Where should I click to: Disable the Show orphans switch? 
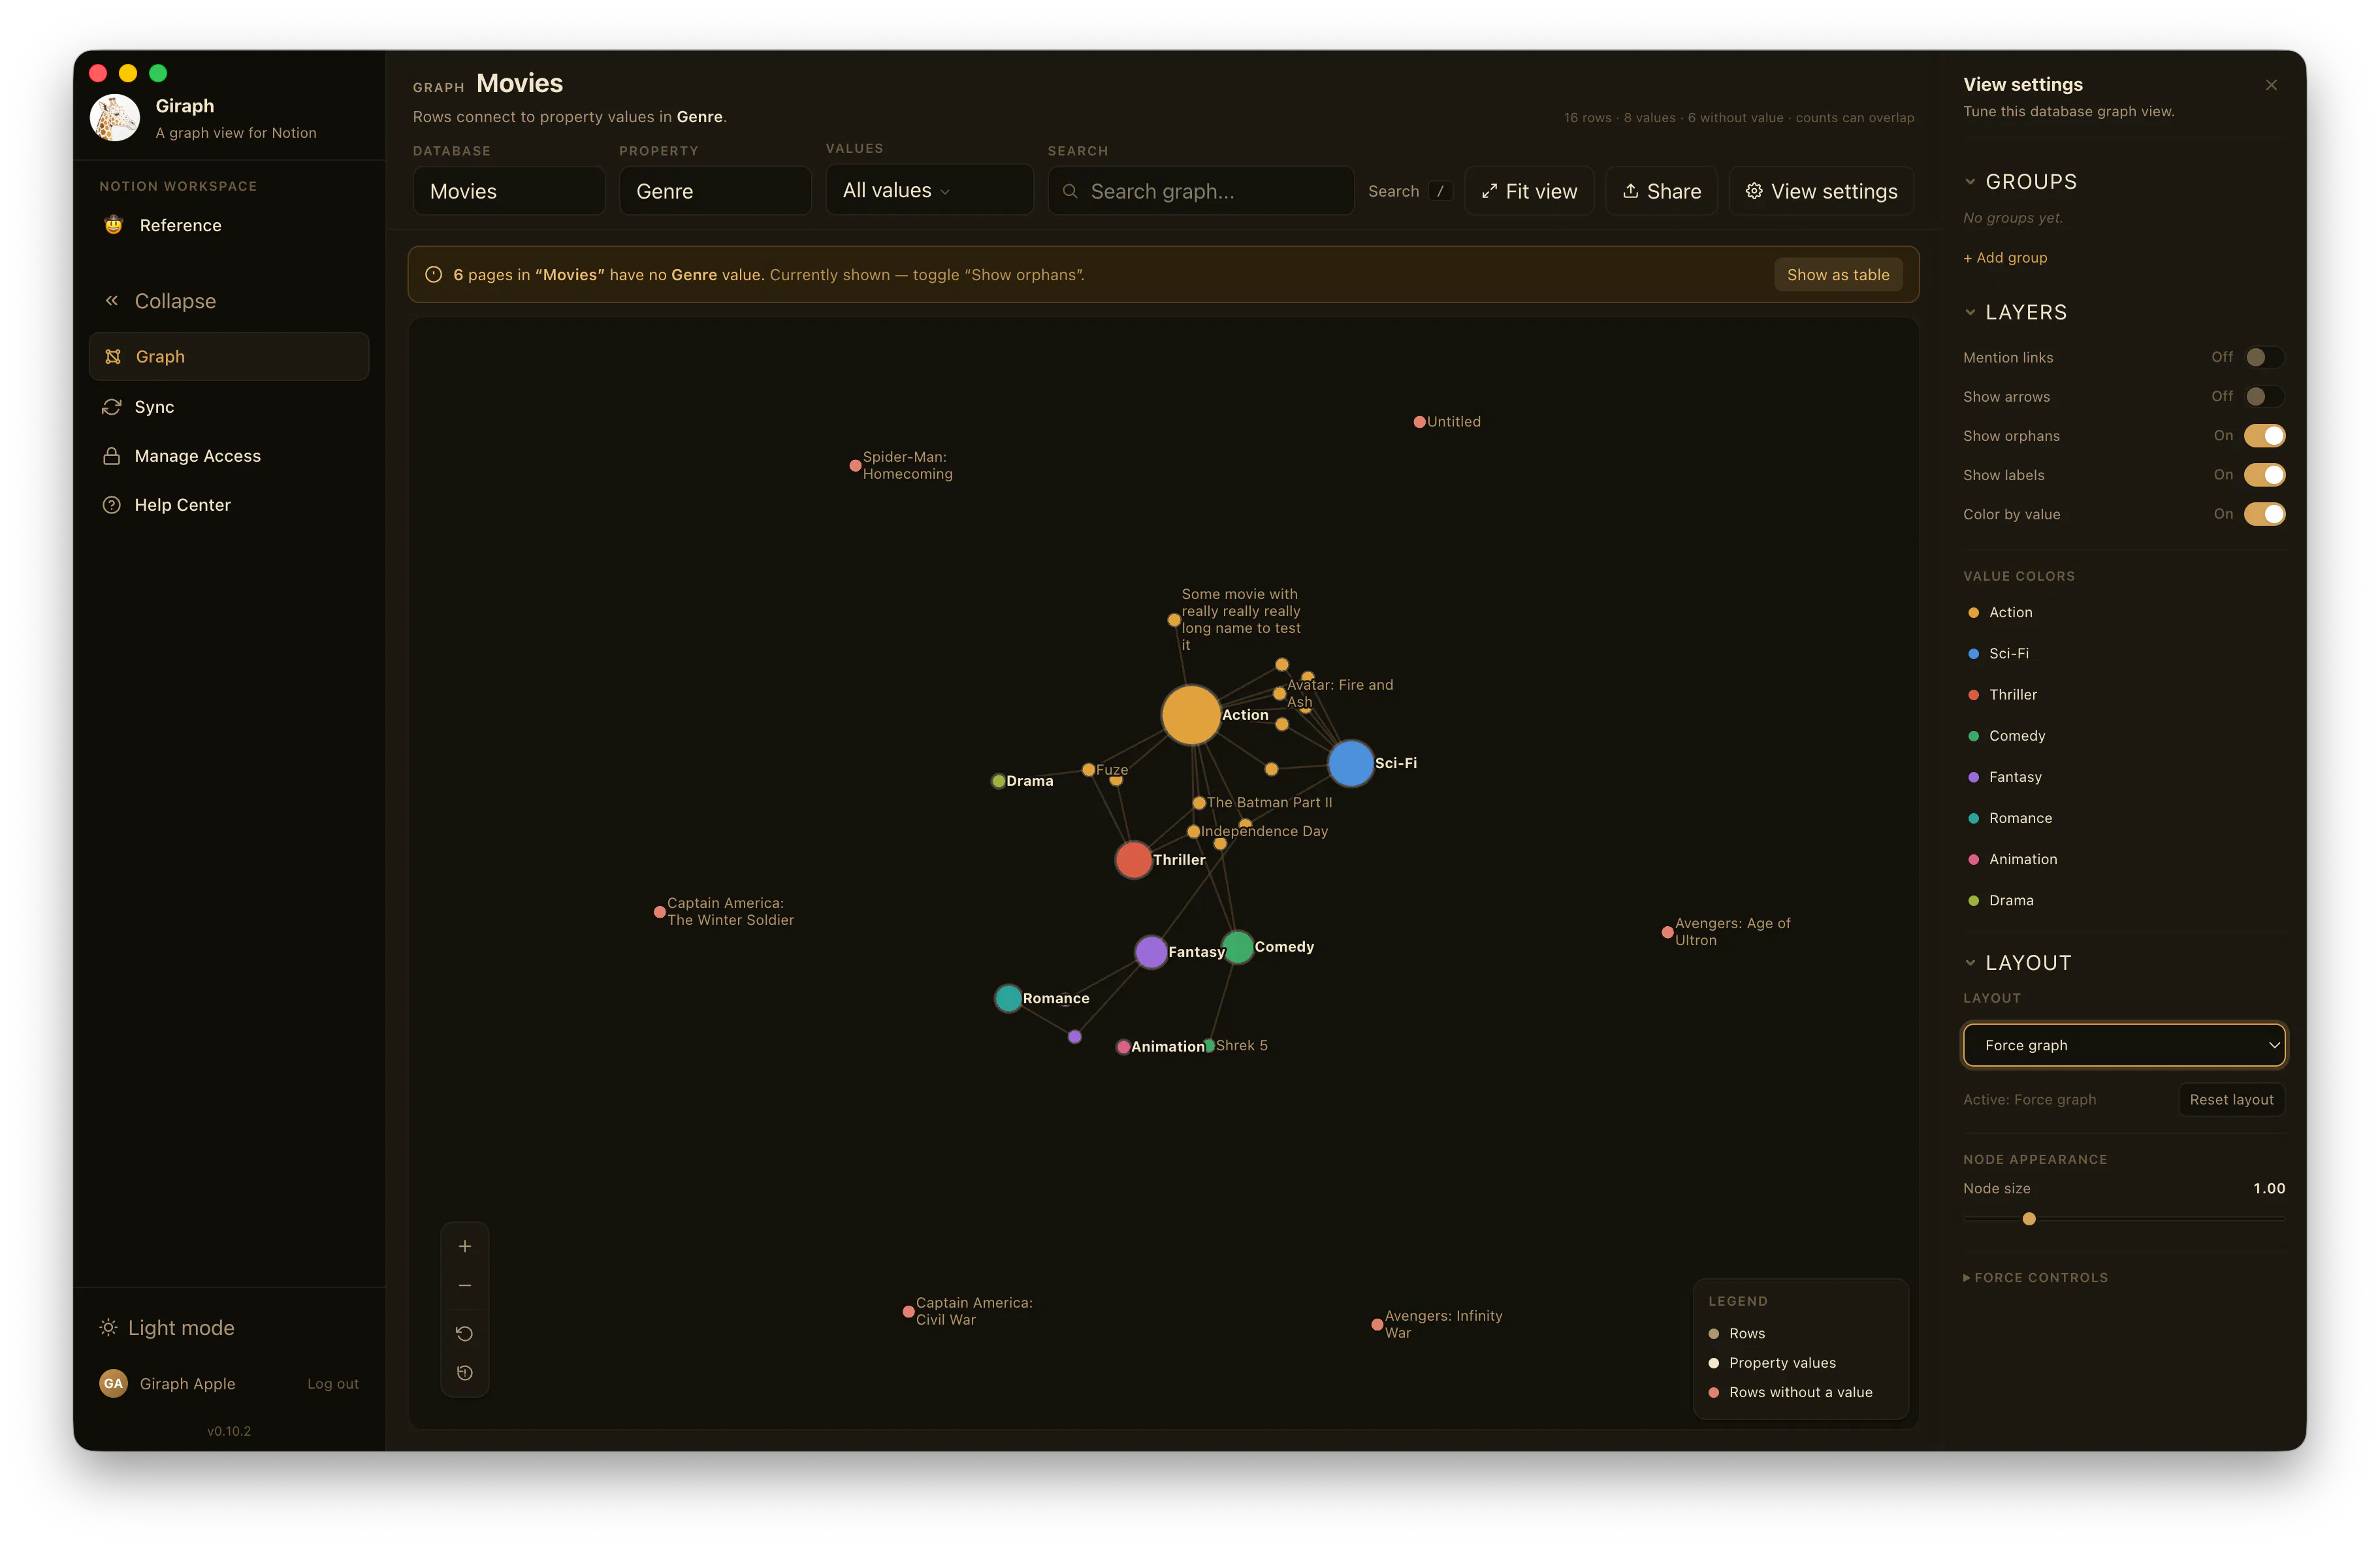[2264, 435]
